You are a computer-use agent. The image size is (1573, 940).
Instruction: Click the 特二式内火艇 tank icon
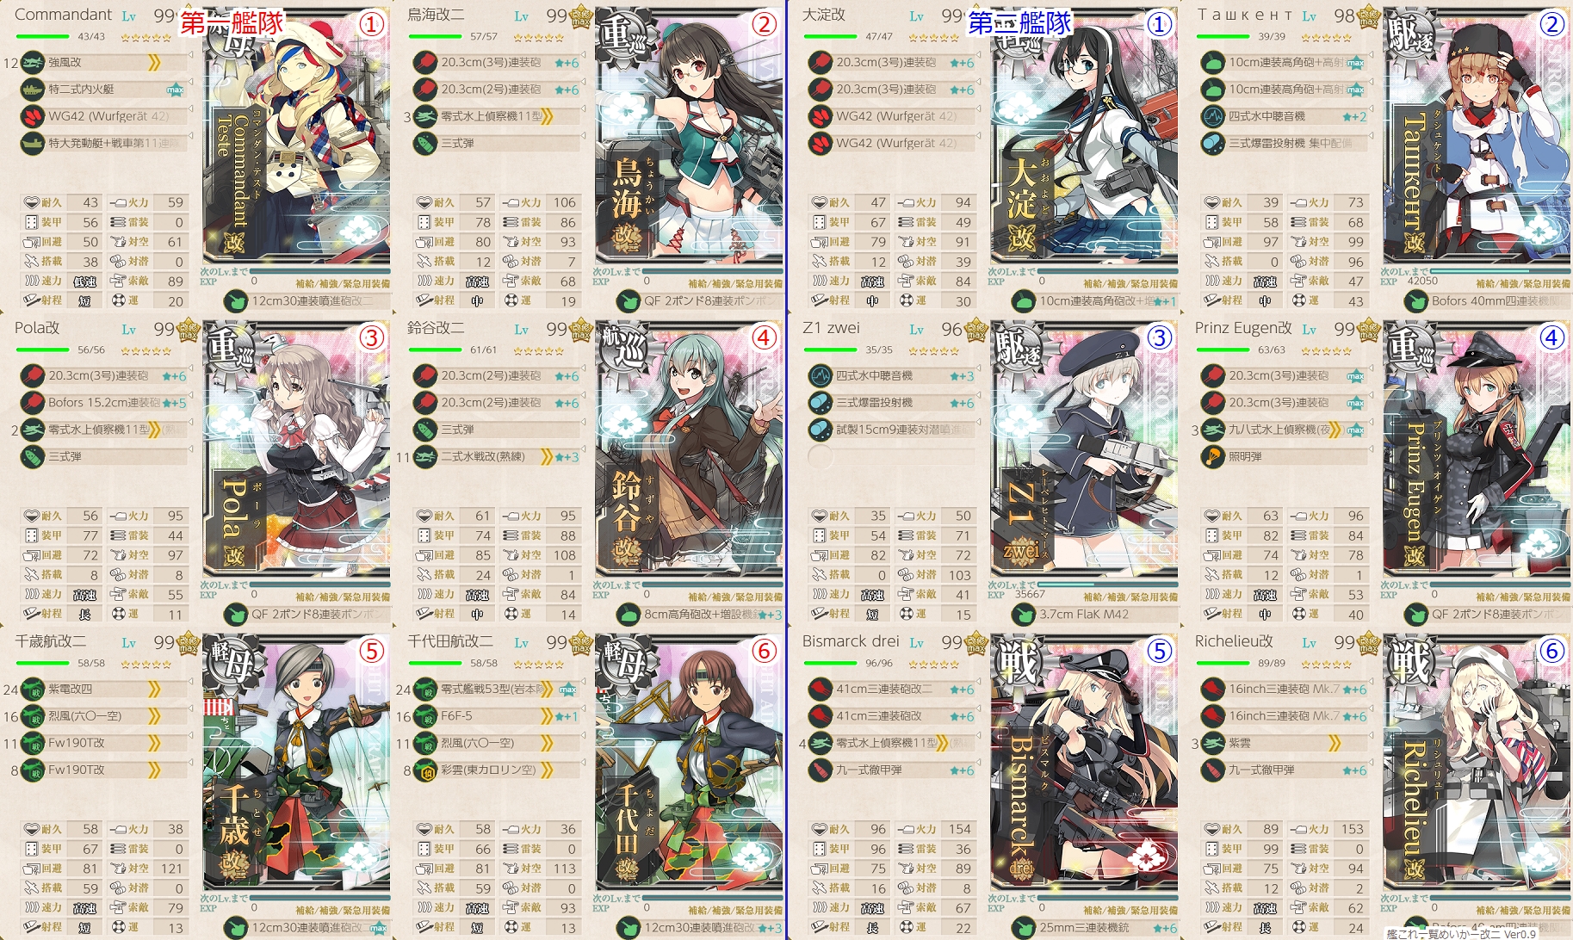(x=33, y=89)
